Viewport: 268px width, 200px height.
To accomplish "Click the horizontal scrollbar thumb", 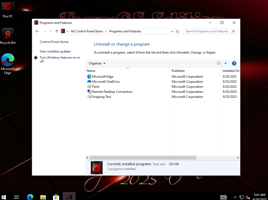I will (143, 158).
